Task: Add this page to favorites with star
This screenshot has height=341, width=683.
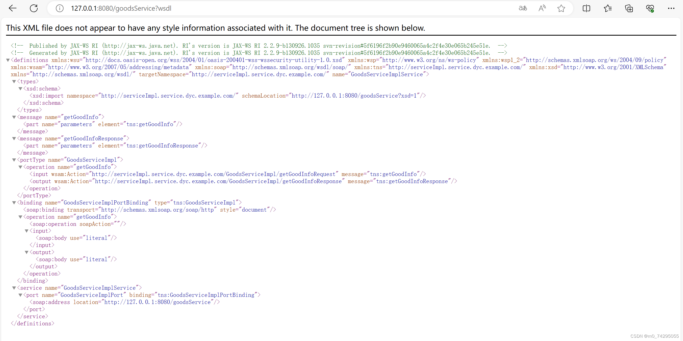Action: (561, 8)
